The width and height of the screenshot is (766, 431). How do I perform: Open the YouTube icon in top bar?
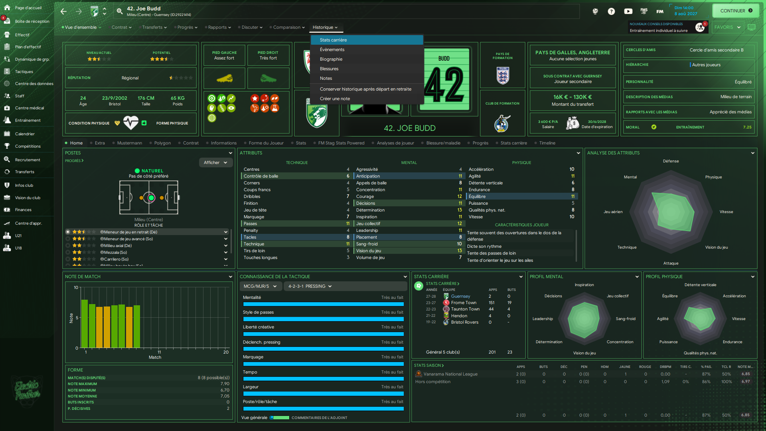(x=628, y=11)
